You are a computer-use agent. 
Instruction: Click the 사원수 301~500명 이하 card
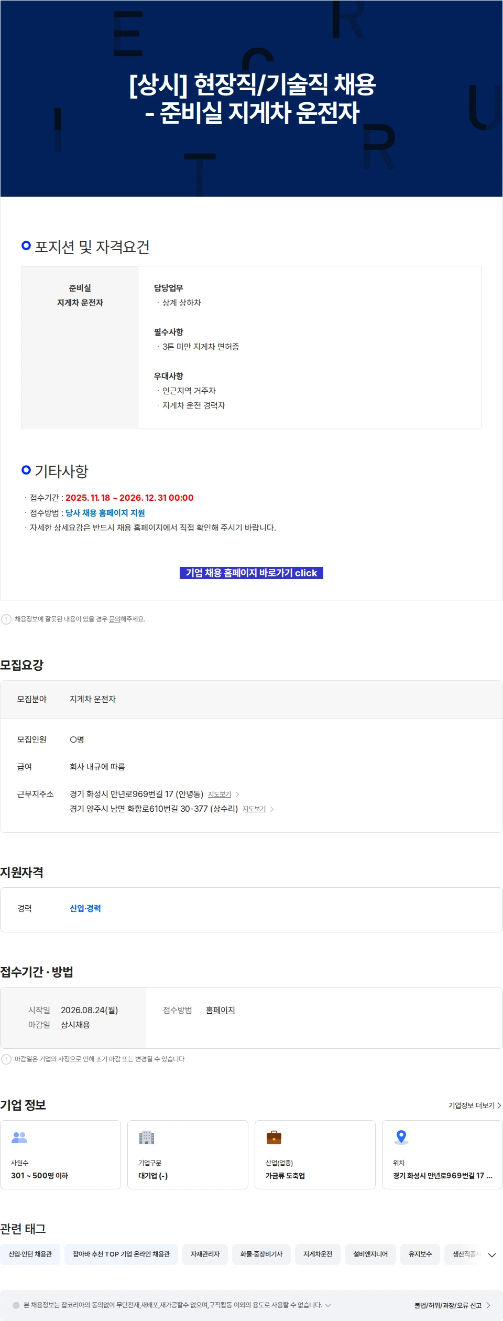[x=61, y=1155]
